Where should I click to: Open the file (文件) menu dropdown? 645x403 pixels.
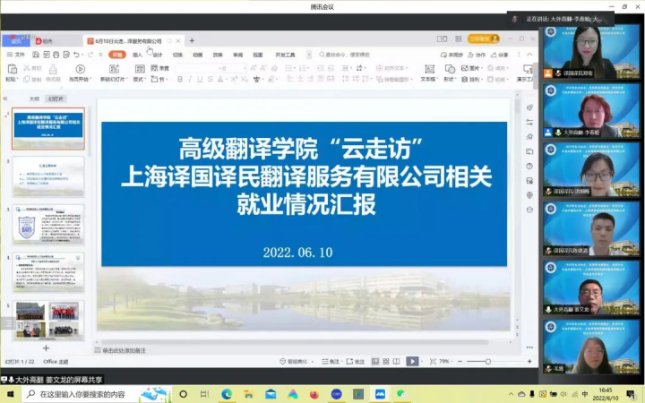pyautogui.click(x=18, y=55)
